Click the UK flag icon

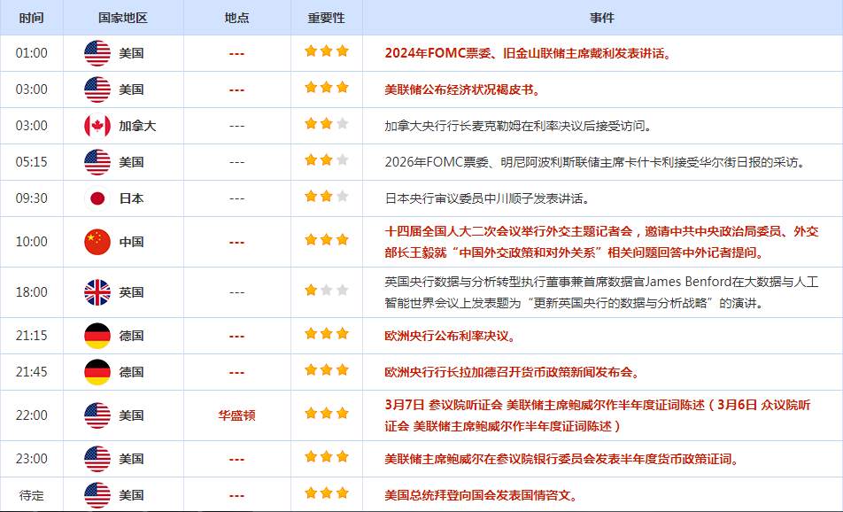point(97,292)
